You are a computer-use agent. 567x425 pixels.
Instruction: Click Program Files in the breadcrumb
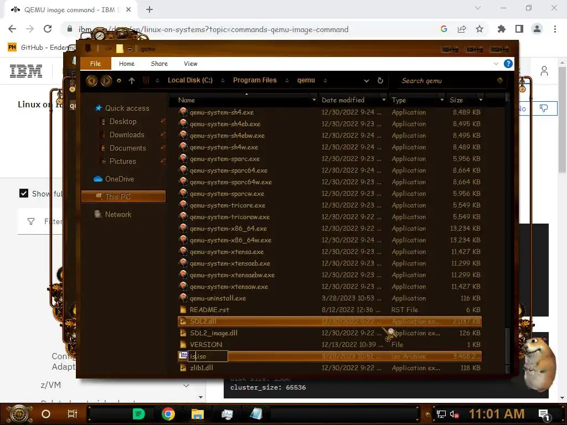[x=255, y=80]
